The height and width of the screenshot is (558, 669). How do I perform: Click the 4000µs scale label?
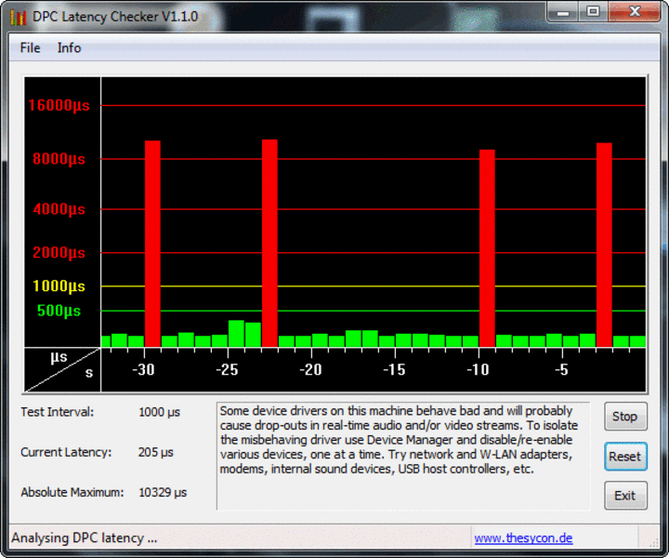coord(59,209)
